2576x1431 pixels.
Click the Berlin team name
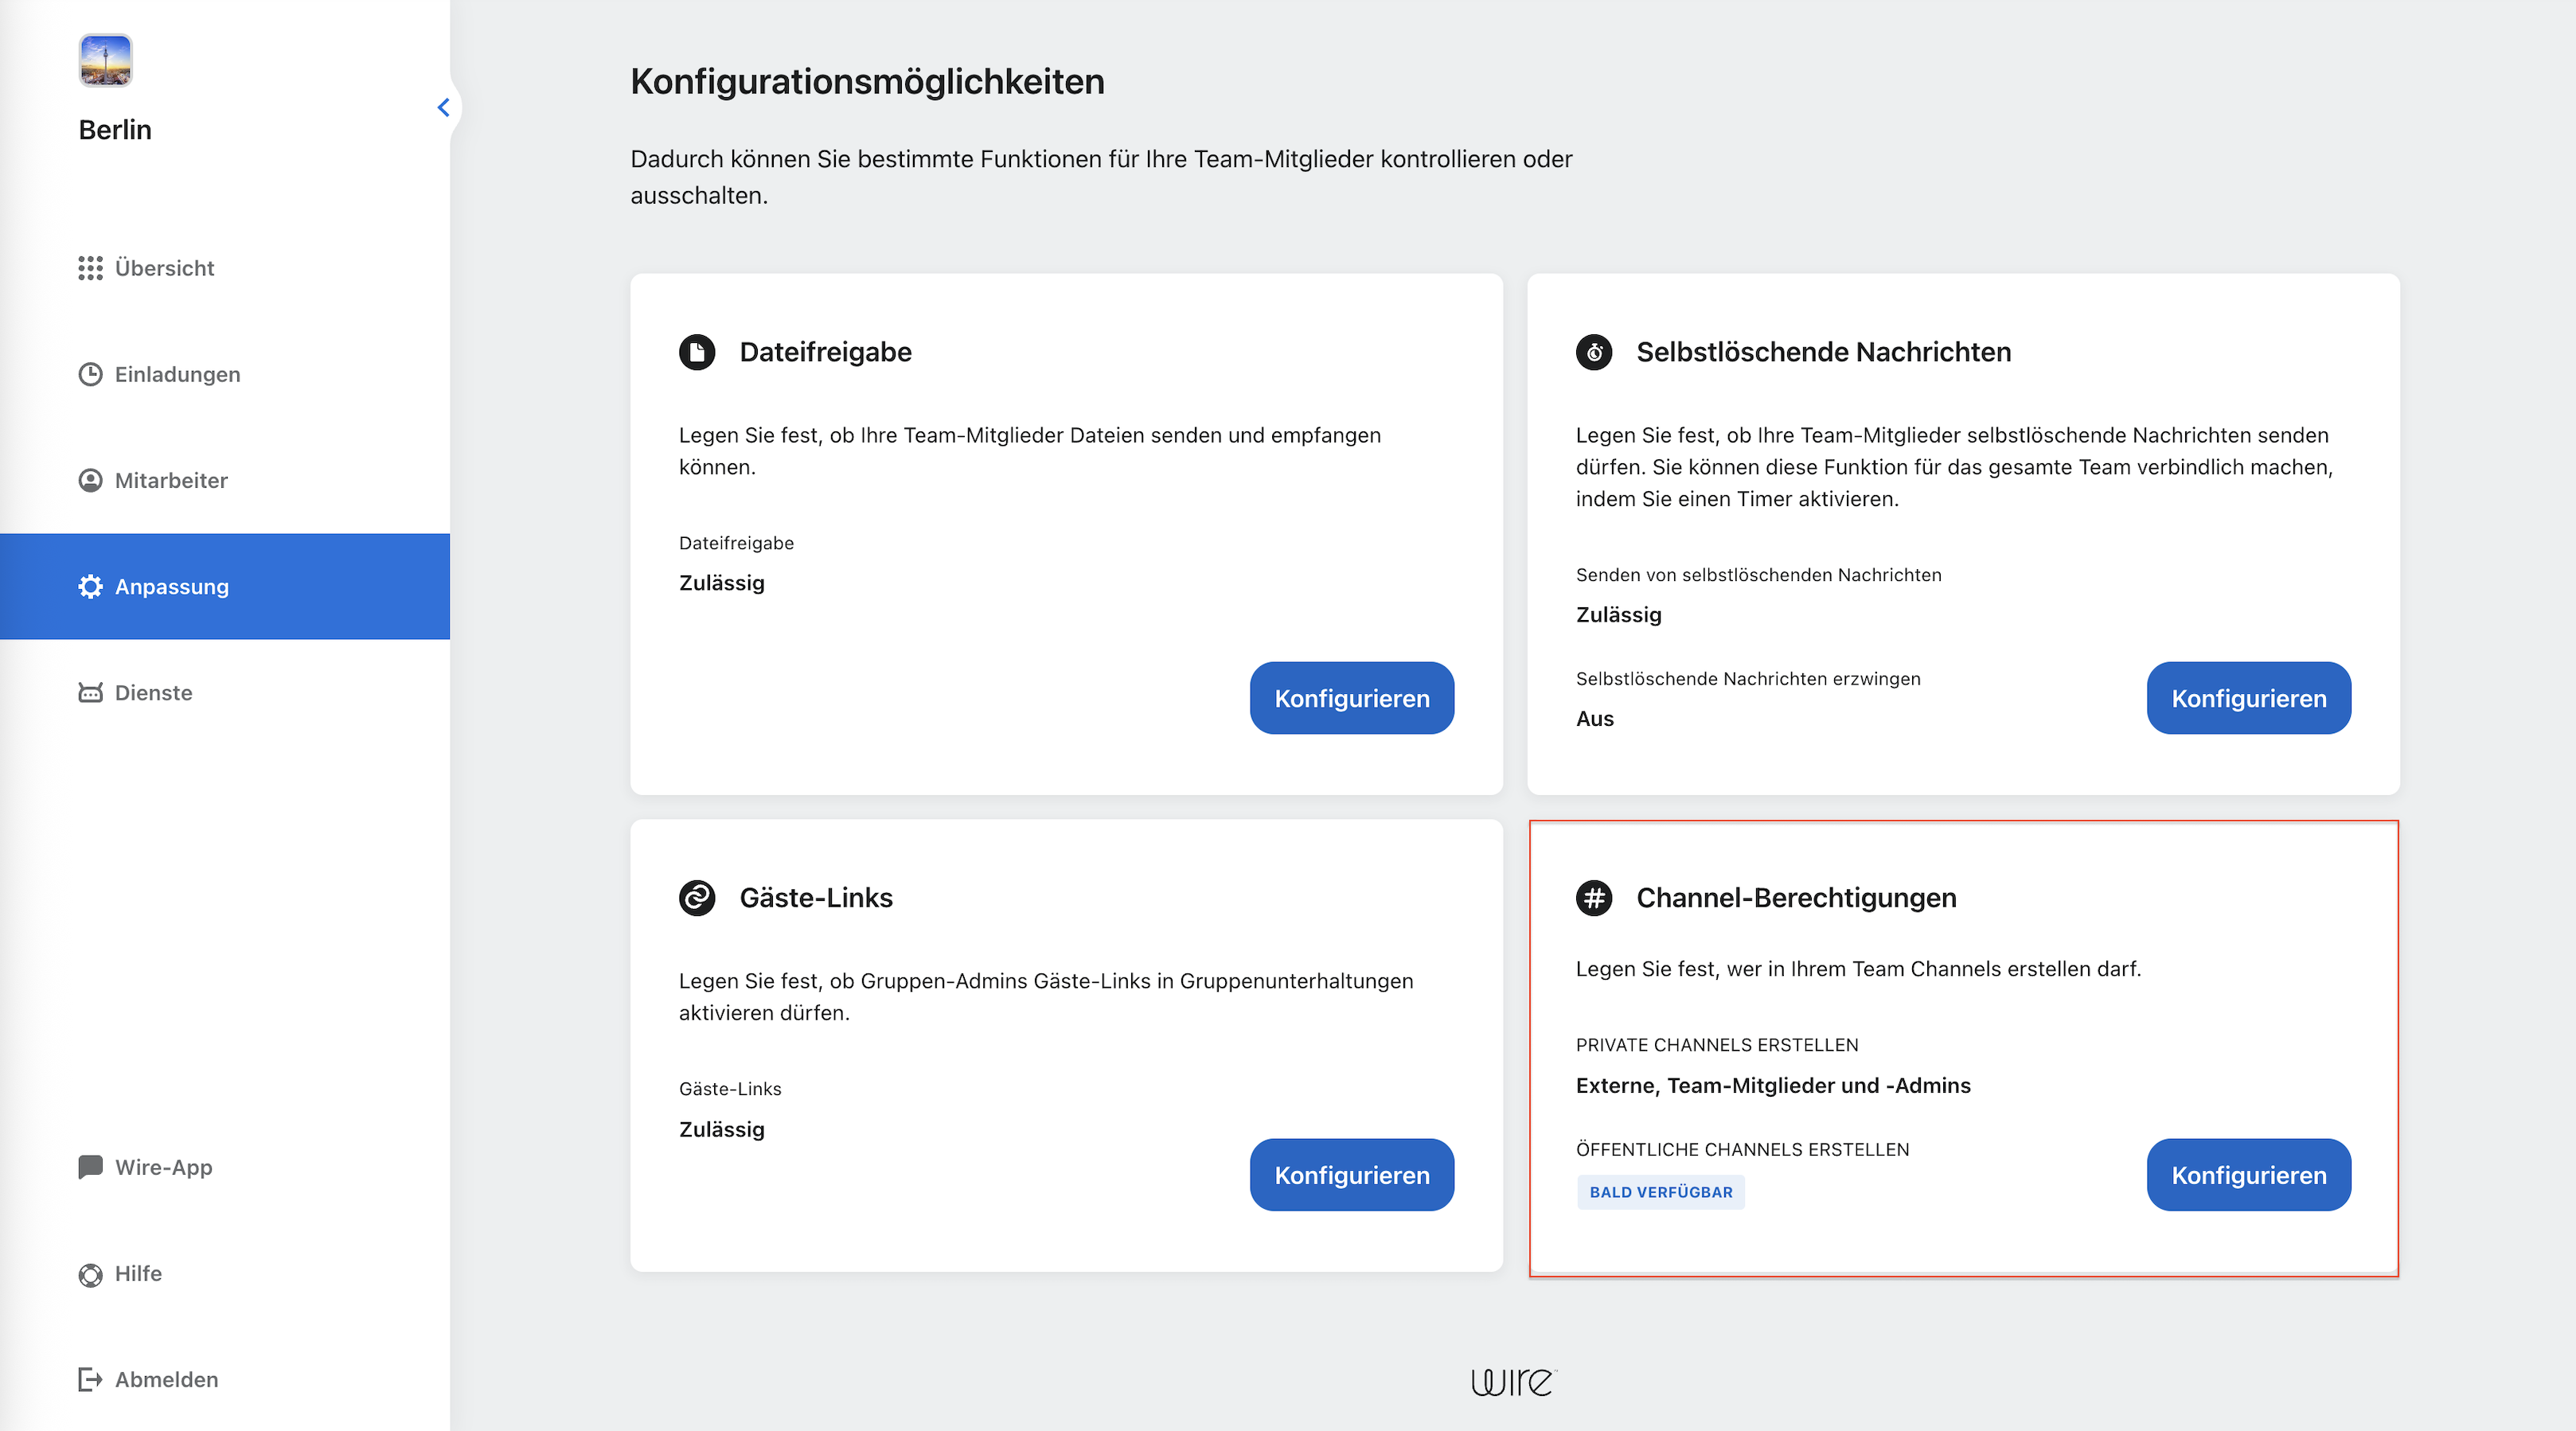tap(115, 130)
